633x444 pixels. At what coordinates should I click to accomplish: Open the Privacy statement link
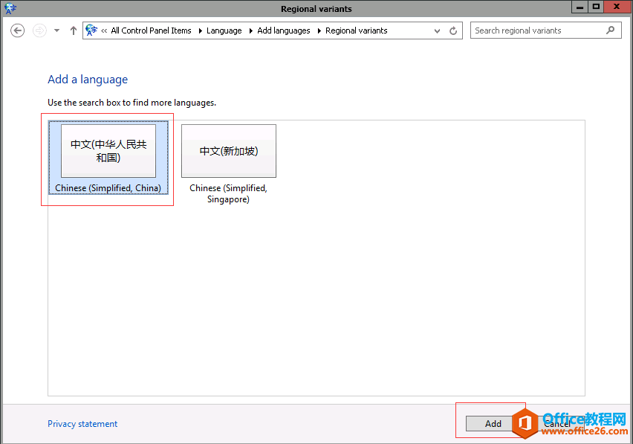82,423
